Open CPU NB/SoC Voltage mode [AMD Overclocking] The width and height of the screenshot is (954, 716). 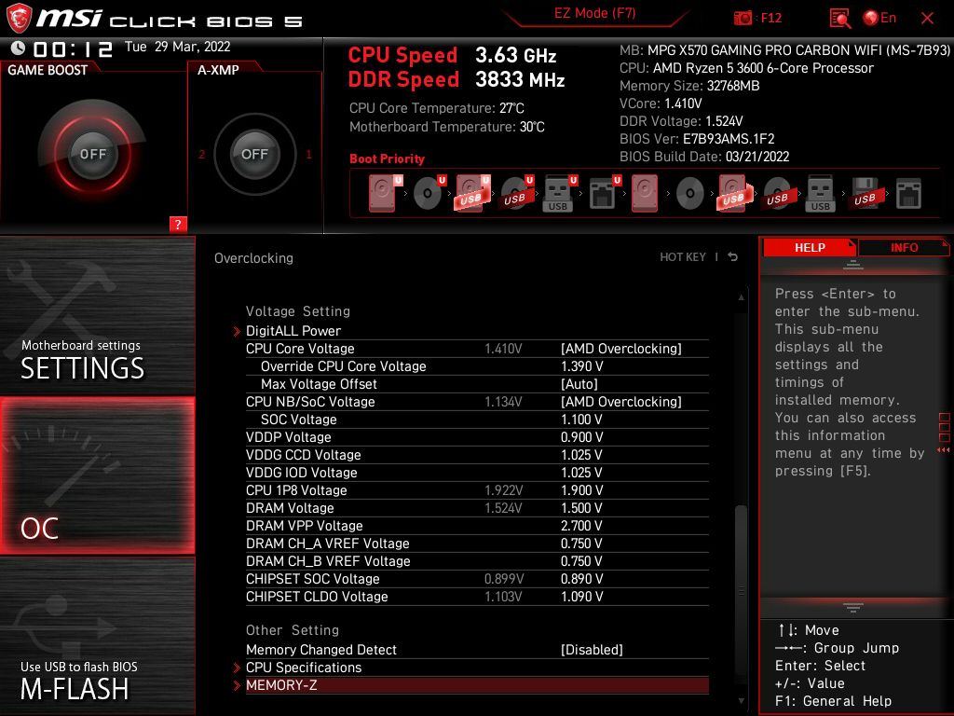pyautogui.click(x=621, y=401)
